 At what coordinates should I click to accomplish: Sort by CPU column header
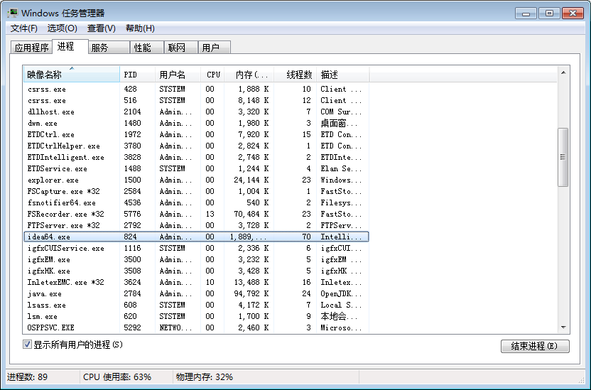pyautogui.click(x=212, y=74)
